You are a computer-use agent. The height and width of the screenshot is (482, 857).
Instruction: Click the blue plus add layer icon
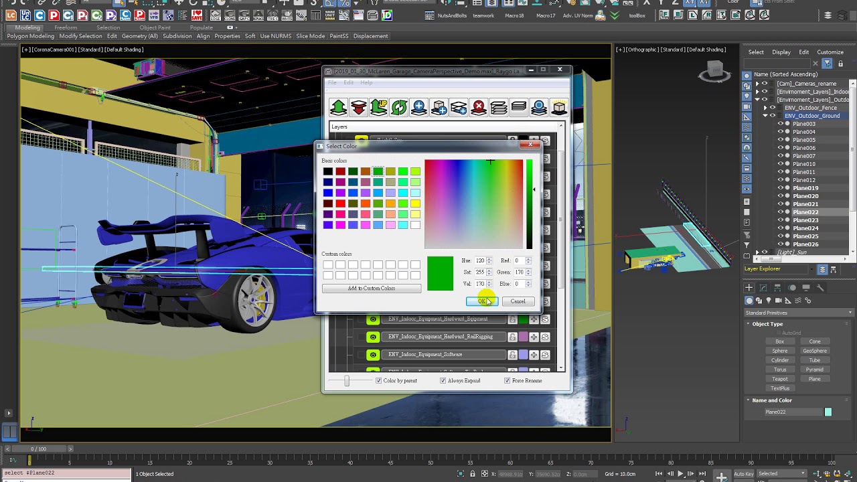point(419,107)
